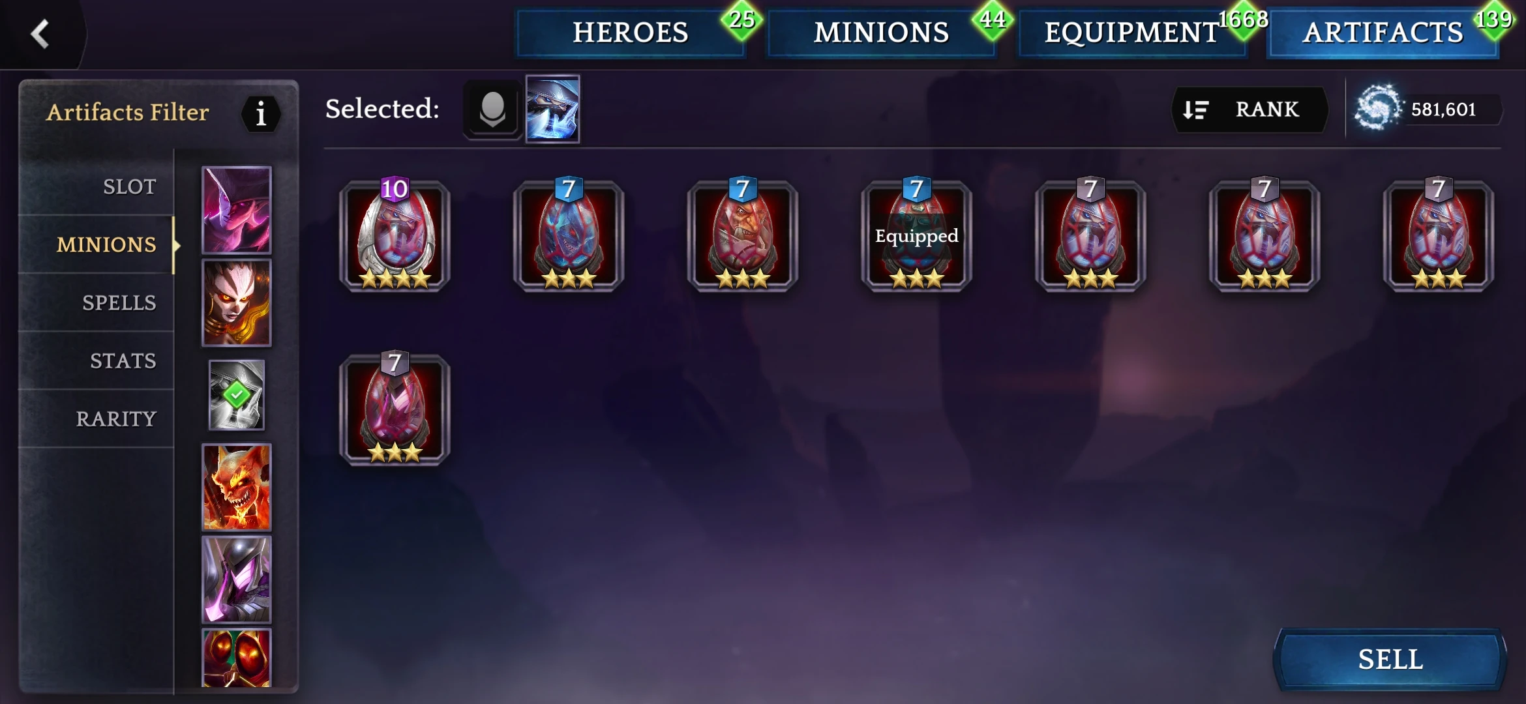Toggle the purple hooded minion filter

point(236,210)
